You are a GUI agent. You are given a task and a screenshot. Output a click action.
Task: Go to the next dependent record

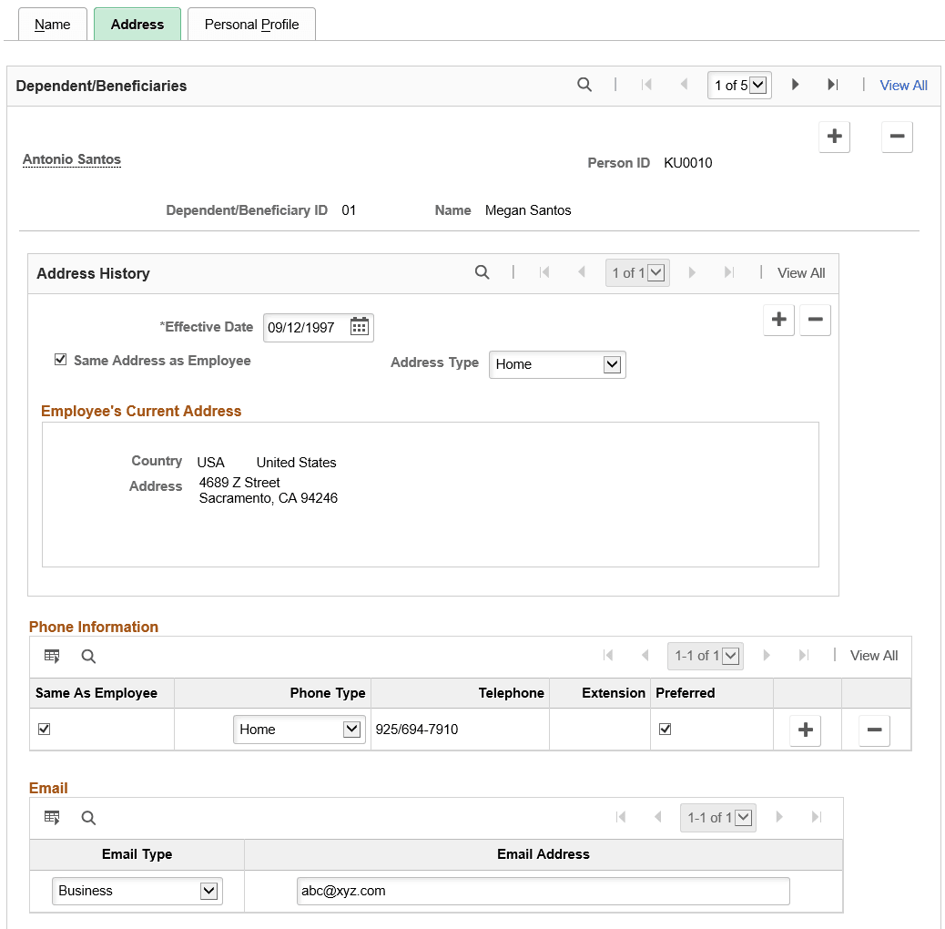[x=794, y=85]
